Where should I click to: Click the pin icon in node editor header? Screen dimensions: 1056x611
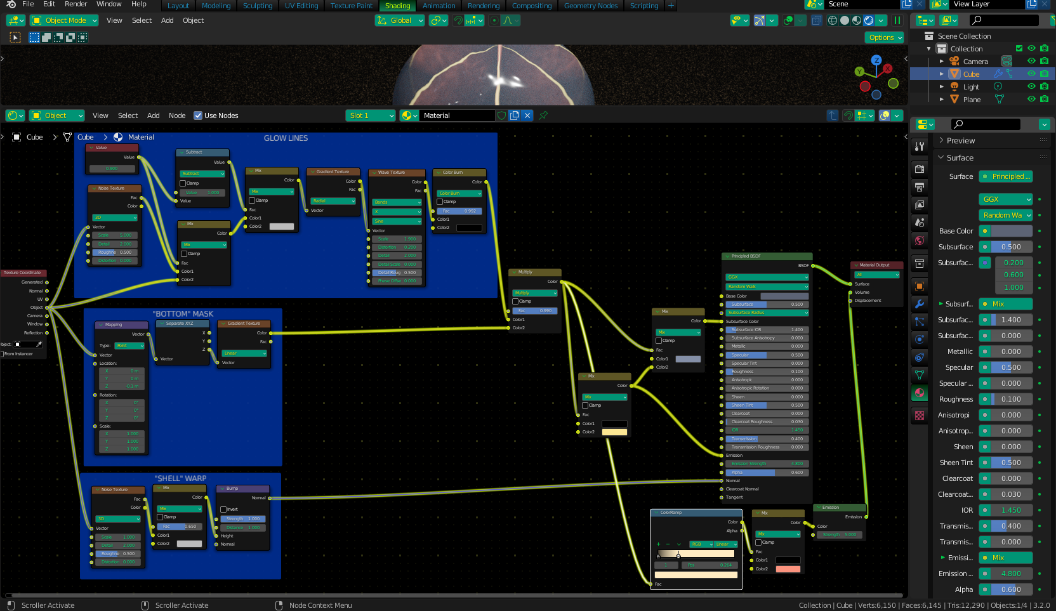(x=543, y=115)
